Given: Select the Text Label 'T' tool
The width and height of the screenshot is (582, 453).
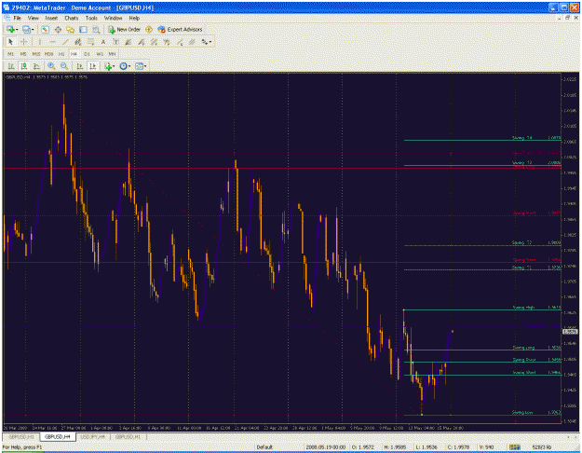Looking at the screenshot, I should 115,42.
